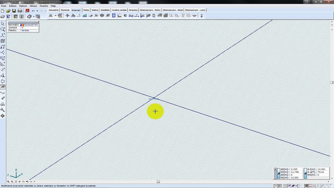The width and height of the screenshot is (334, 188).
Task: Open the Afisare menu
Action: coord(33,6)
